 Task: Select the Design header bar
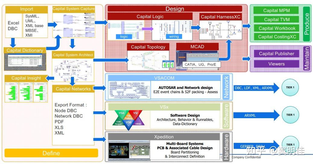click(x=175, y=9)
